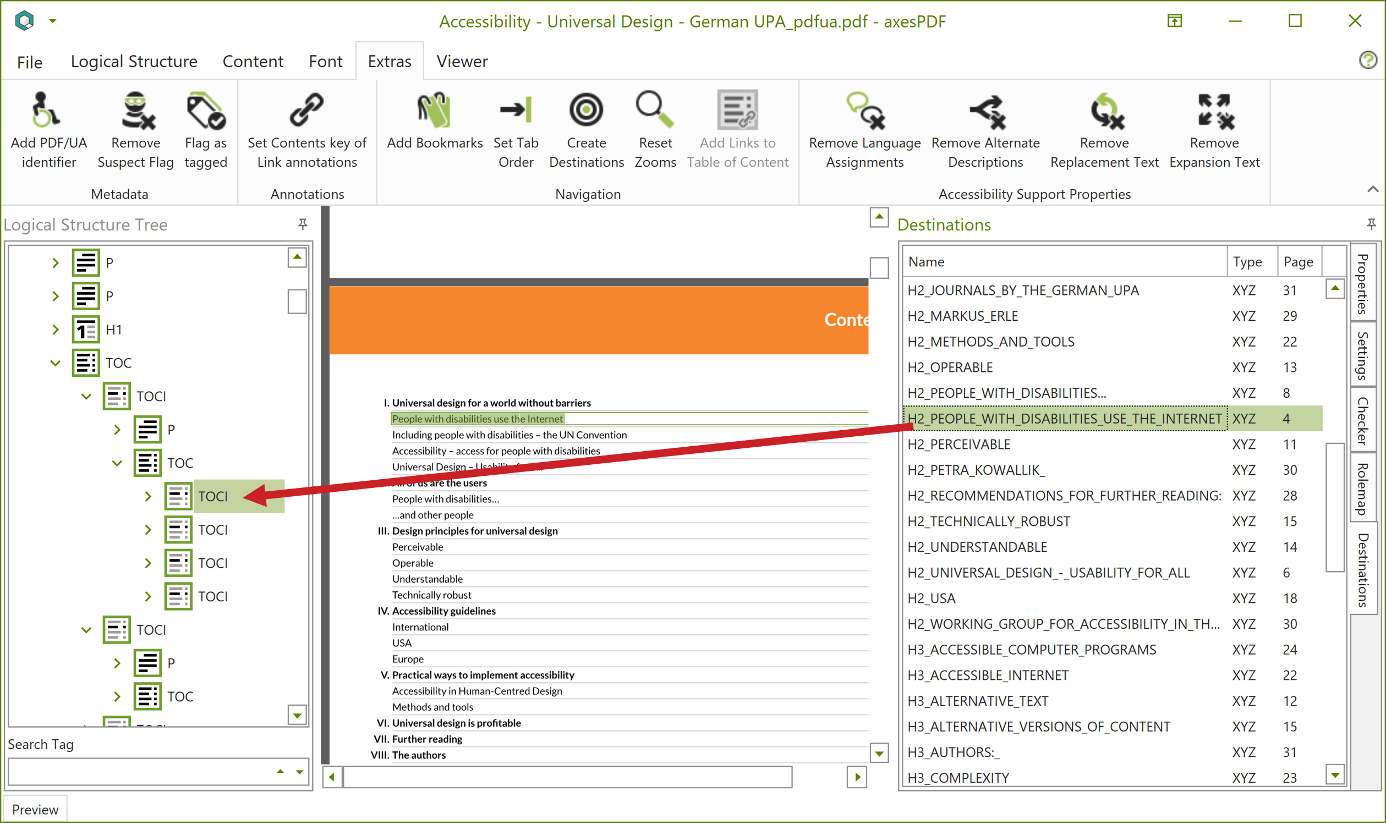Image resolution: width=1386 pixels, height=823 pixels.
Task: Click the Destinations list vertical scrollbar thumb
Action: [x=1334, y=506]
